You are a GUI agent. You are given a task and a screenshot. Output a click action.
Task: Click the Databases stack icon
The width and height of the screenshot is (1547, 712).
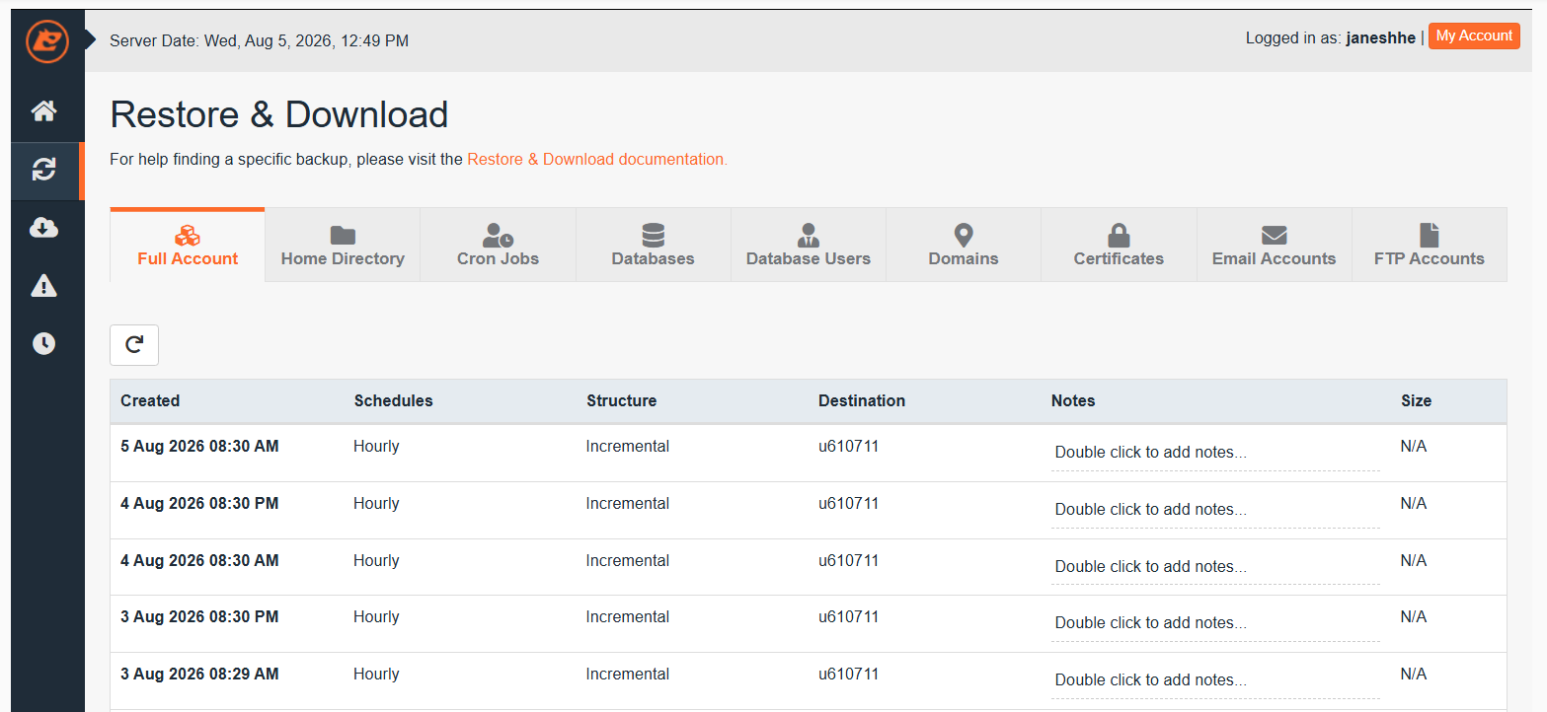pos(653,235)
